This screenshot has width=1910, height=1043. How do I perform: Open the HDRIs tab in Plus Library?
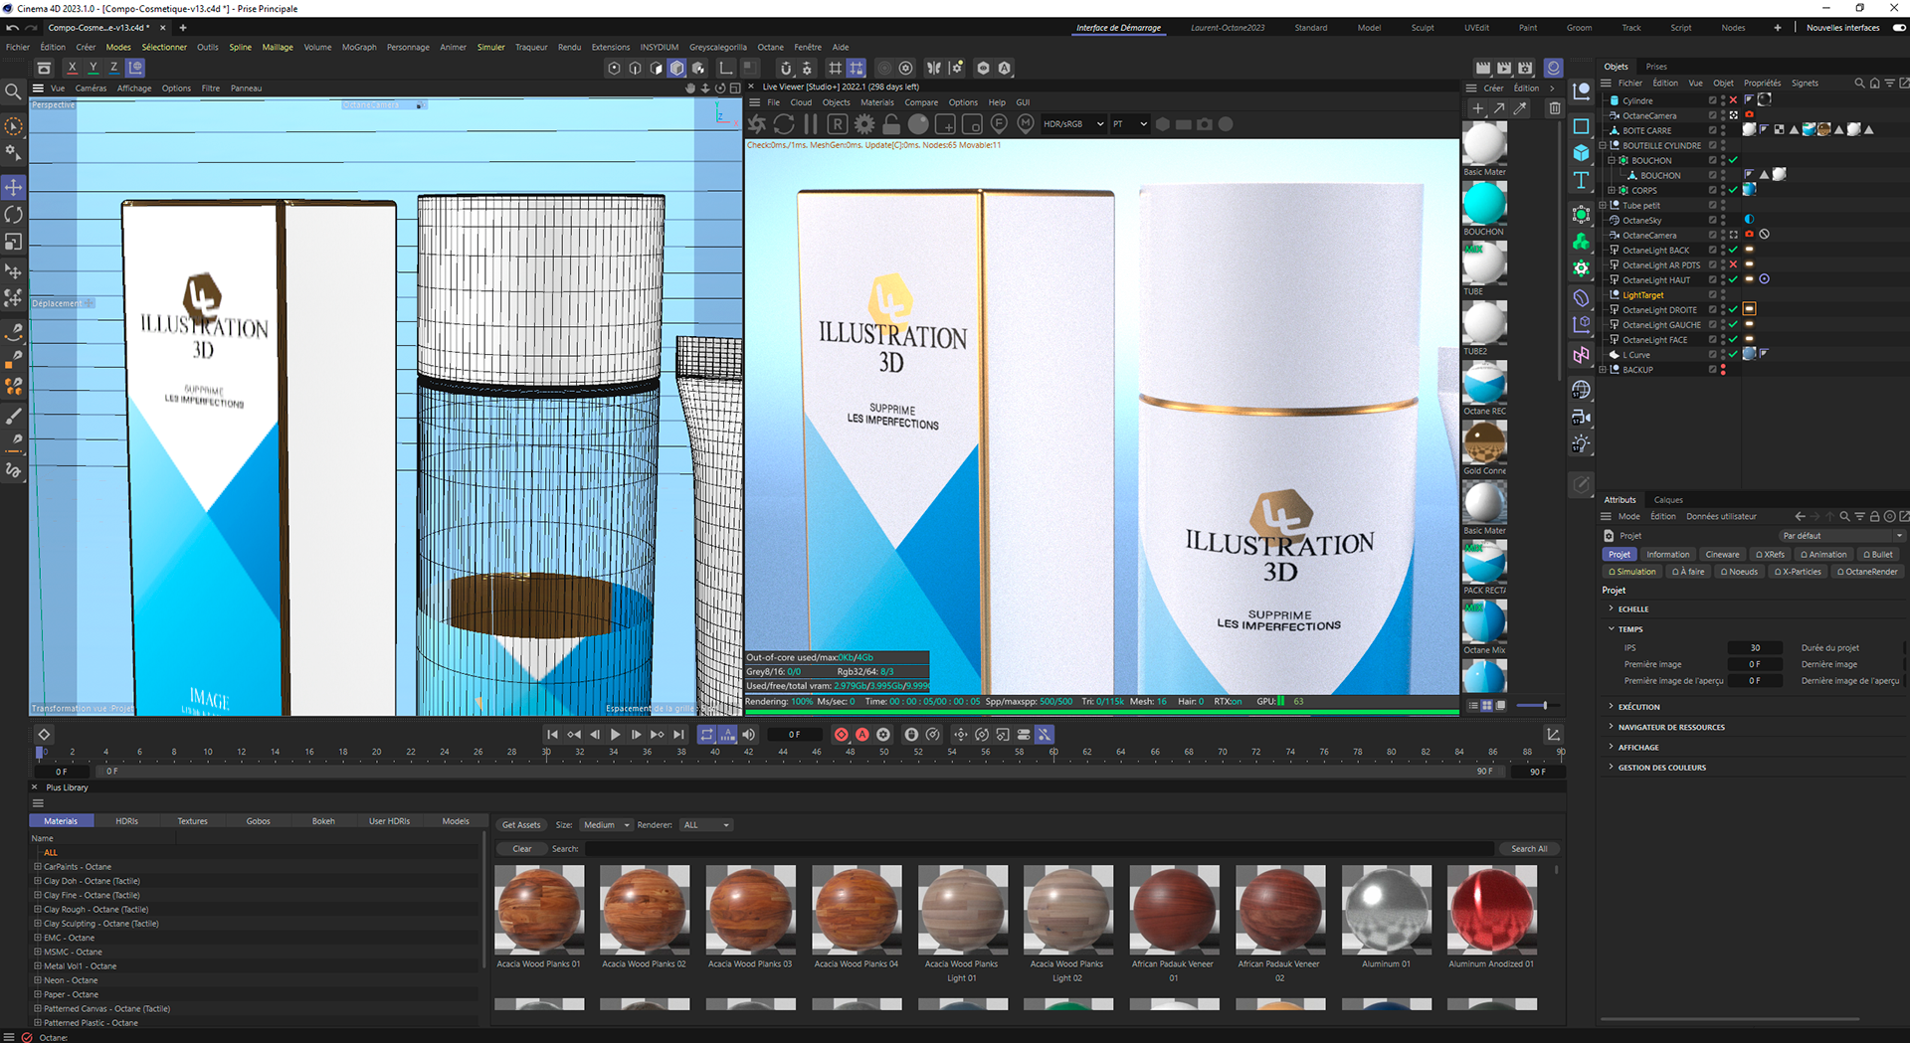pyautogui.click(x=126, y=821)
